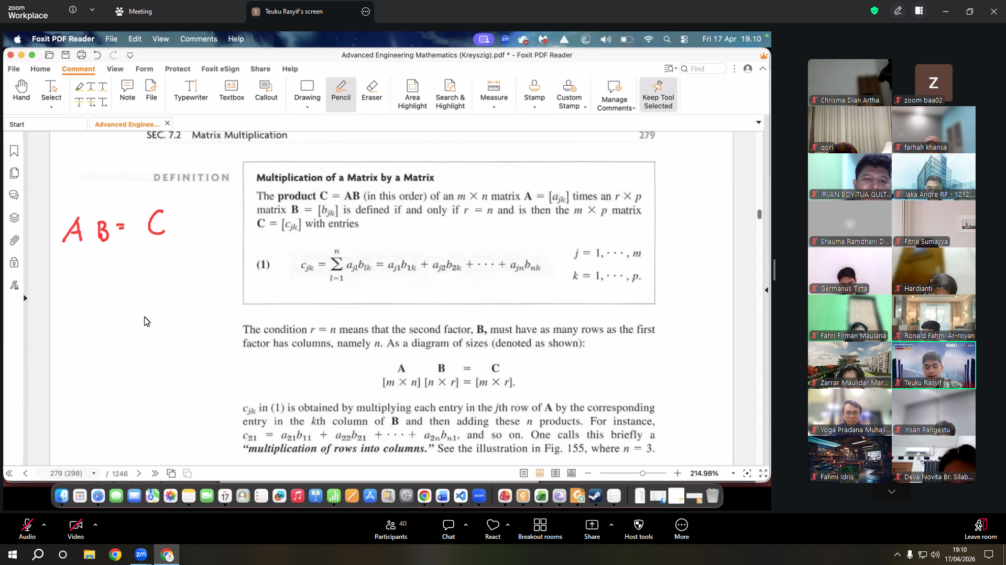
Task: Open Host tools in Zoom
Action: click(639, 529)
